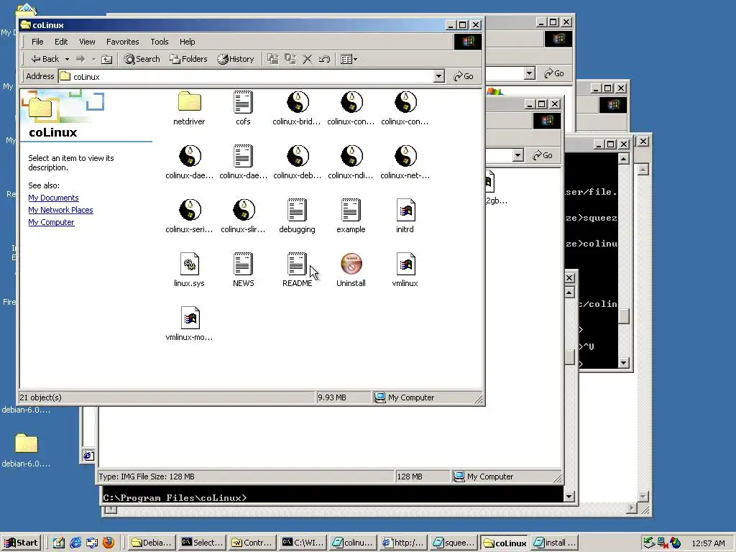The width and height of the screenshot is (736, 552).
Task: Switch to the http:/... taskbar button
Action: 403,543
